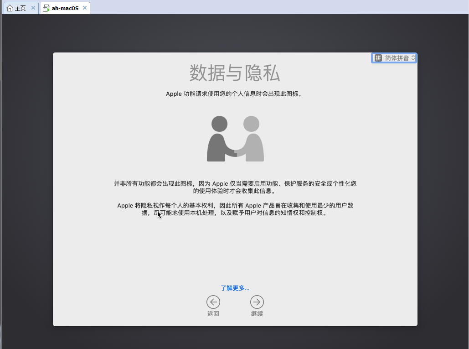Click the handshake privacy icon
Image resolution: width=469 pixels, height=349 pixels.
(x=235, y=139)
